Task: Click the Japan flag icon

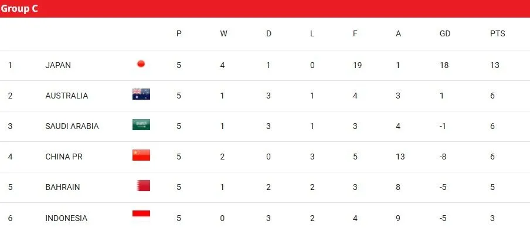Action: [141, 63]
